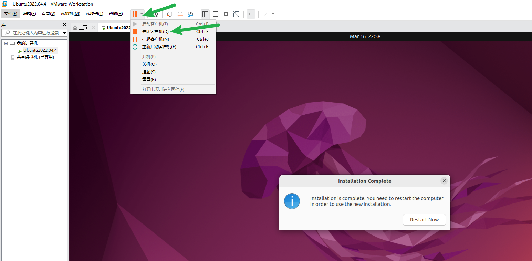The height and width of the screenshot is (261, 532).
Task: Click the blue info icon in dialog
Action: [x=292, y=201]
